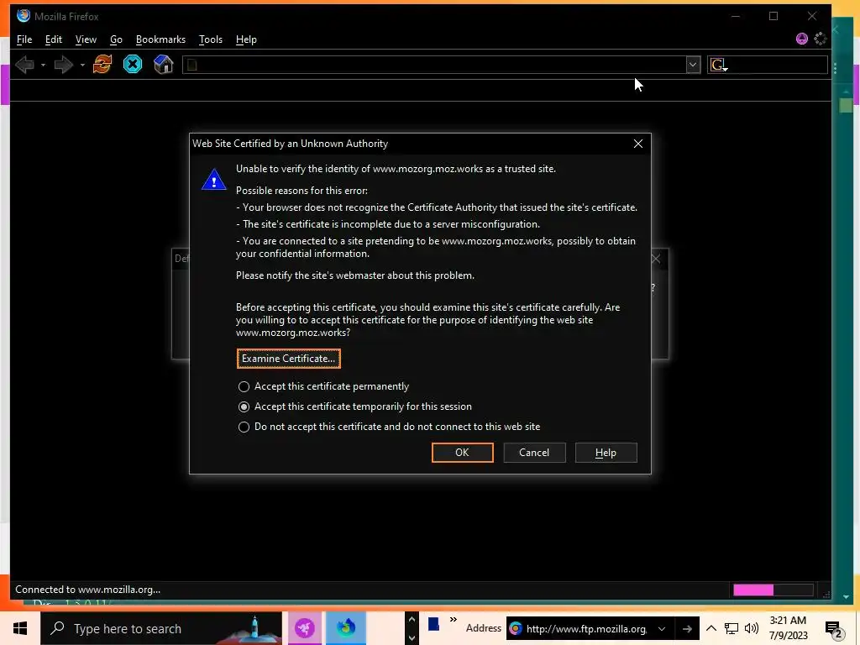
Task: Click 'Connected to www.mozilla.org...' status text
Action: pos(87,590)
